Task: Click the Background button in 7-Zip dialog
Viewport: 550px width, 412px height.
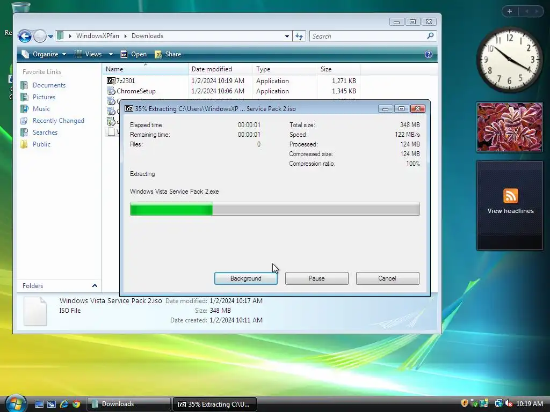Action: [246, 278]
